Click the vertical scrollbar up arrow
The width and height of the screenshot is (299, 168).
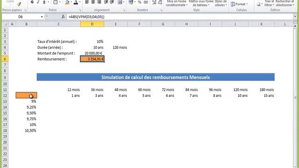coord(295,26)
